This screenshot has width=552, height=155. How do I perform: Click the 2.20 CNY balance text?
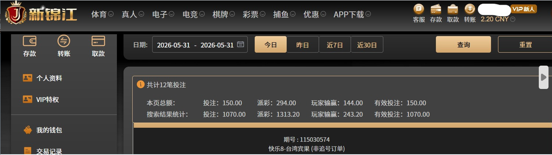point(495,19)
